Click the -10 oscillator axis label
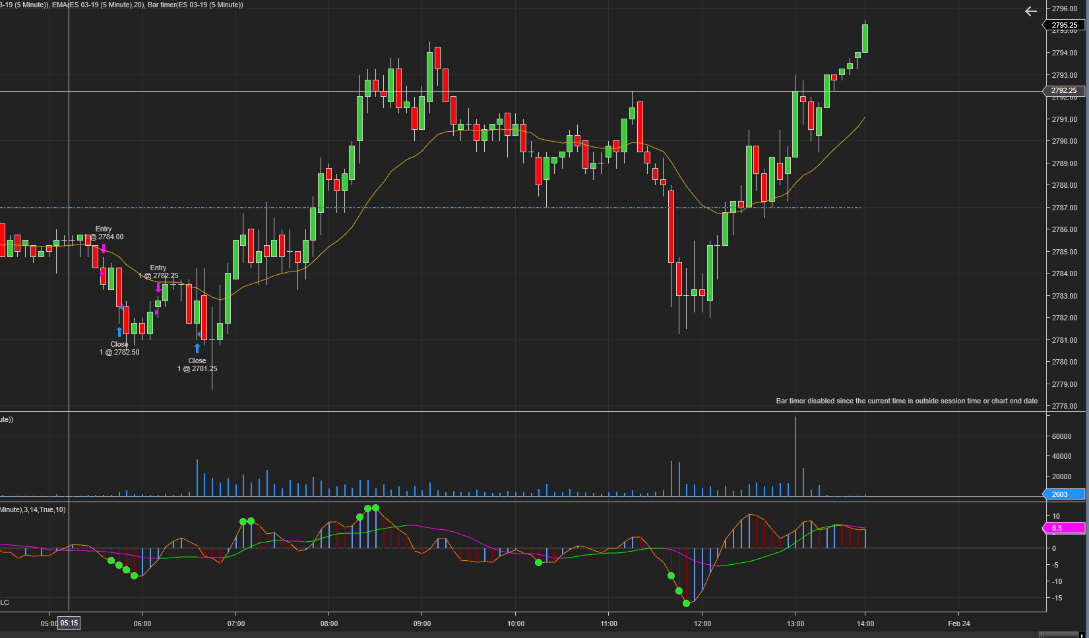Viewport: 1089px width, 638px height. tap(1057, 581)
